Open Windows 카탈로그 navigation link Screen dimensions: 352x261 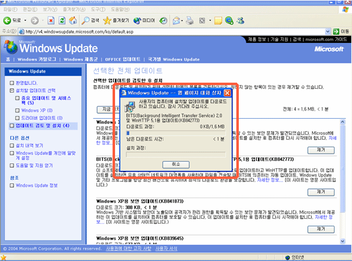pyautogui.click(x=37, y=60)
